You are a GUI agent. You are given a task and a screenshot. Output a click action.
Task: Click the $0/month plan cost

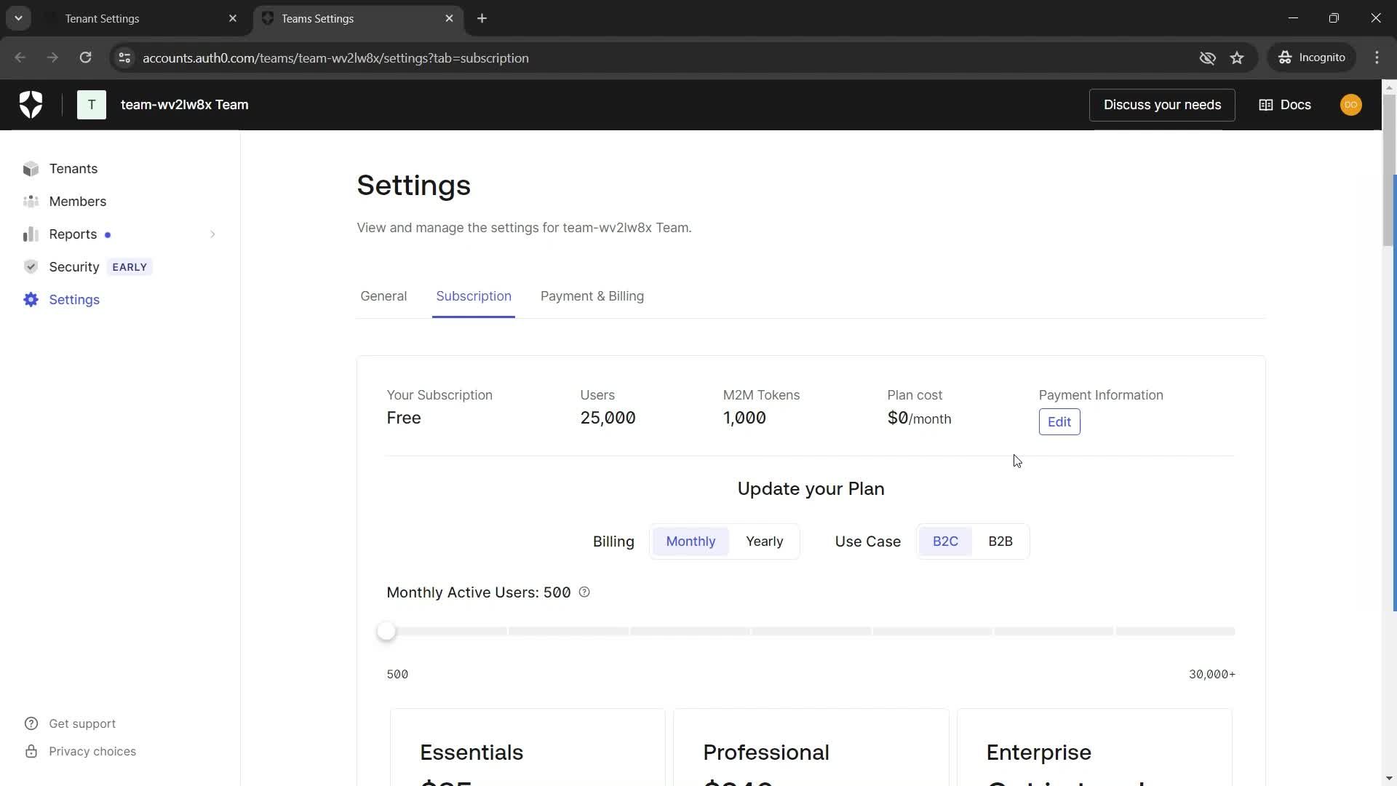919,418
